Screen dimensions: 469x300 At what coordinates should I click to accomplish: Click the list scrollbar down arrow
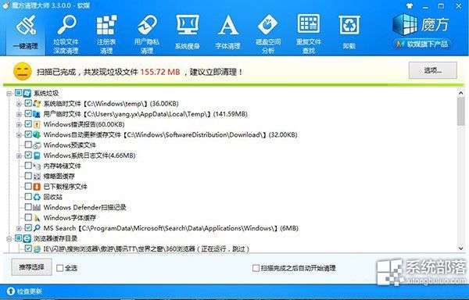[x=461, y=248]
